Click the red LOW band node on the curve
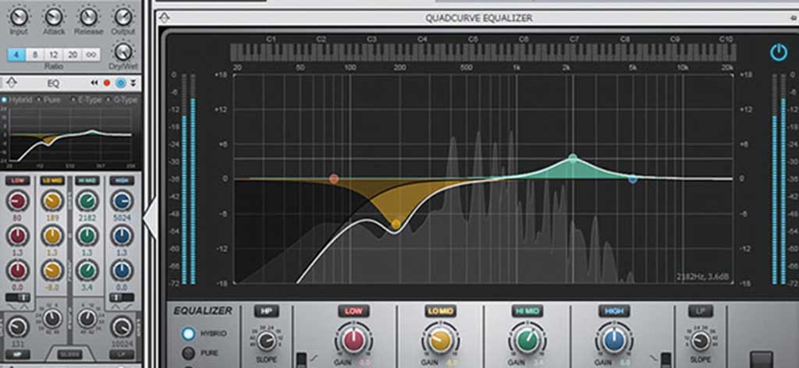This screenshot has height=368, width=799. point(334,179)
